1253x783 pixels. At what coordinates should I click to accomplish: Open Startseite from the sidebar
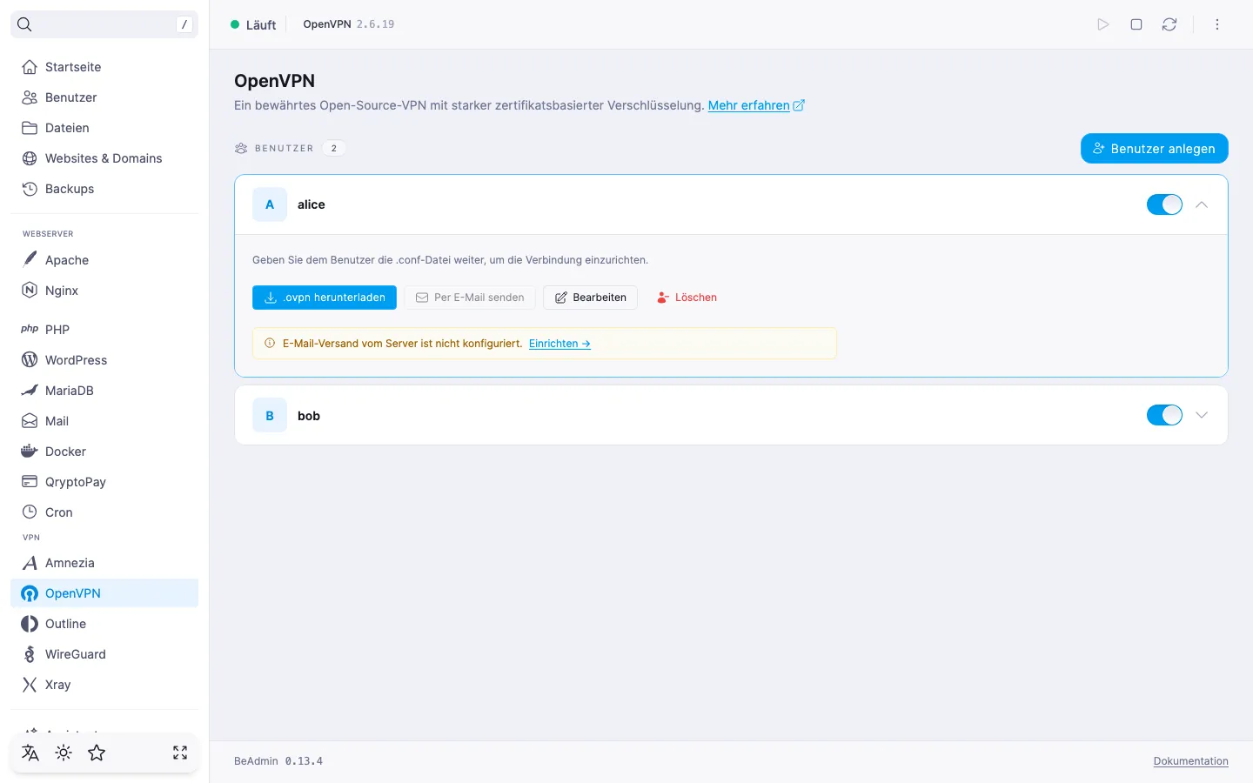coord(104,67)
